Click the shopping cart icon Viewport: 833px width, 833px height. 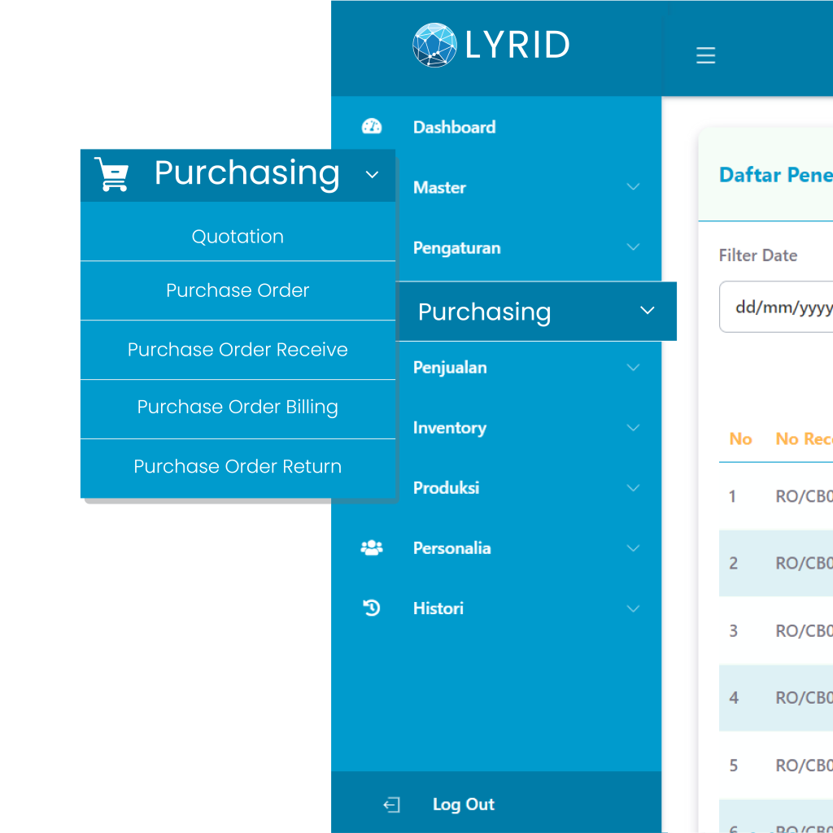pos(111,174)
